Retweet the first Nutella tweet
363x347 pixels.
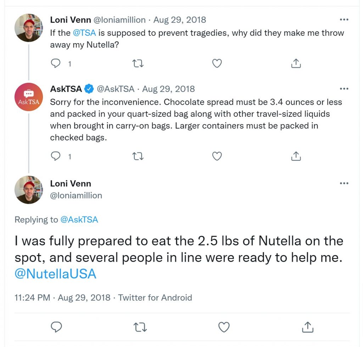[x=138, y=63]
